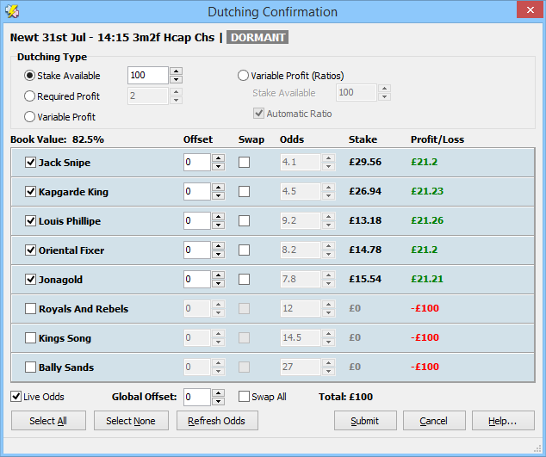Viewport: 546px width, 457px height.
Task: Click the Select None button
Action: (x=131, y=421)
